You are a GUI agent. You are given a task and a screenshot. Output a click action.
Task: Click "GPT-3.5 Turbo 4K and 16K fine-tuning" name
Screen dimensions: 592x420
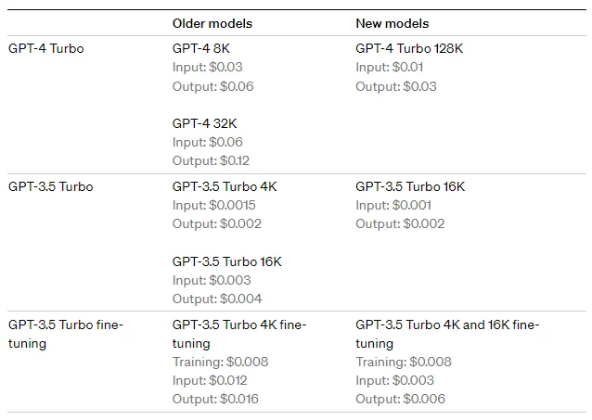click(x=447, y=334)
